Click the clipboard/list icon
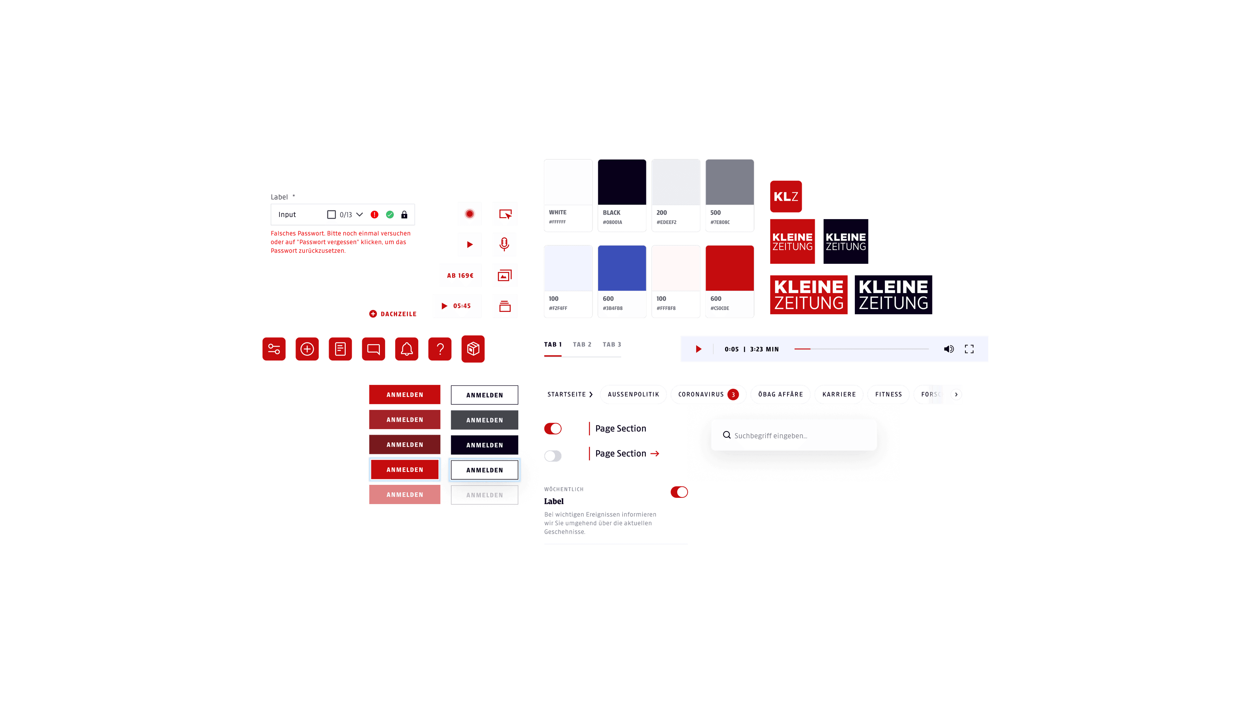Screen dimensions: 1251x703 point(339,348)
